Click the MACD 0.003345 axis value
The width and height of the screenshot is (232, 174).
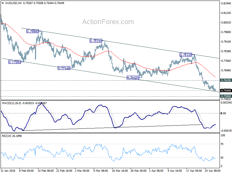point(226,102)
